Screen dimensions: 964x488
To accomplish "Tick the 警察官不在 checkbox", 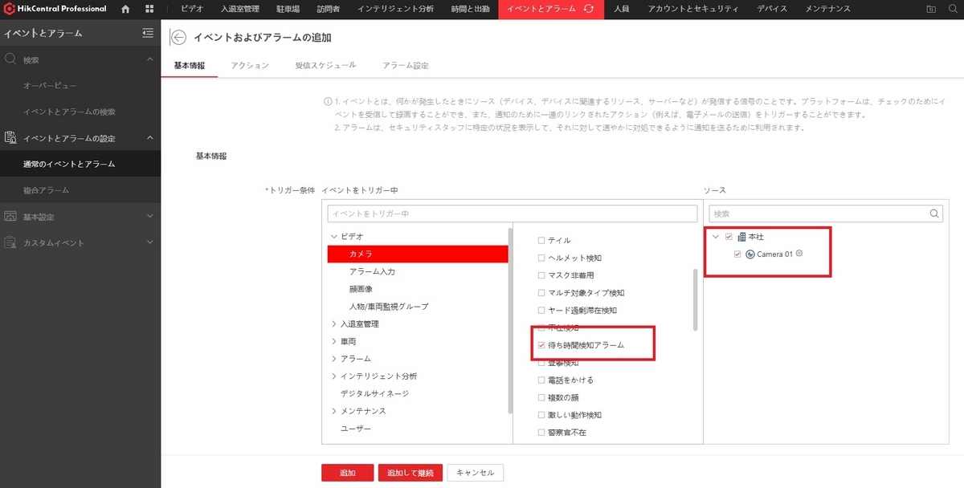I will pyautogui.click(x=541, y=433).
